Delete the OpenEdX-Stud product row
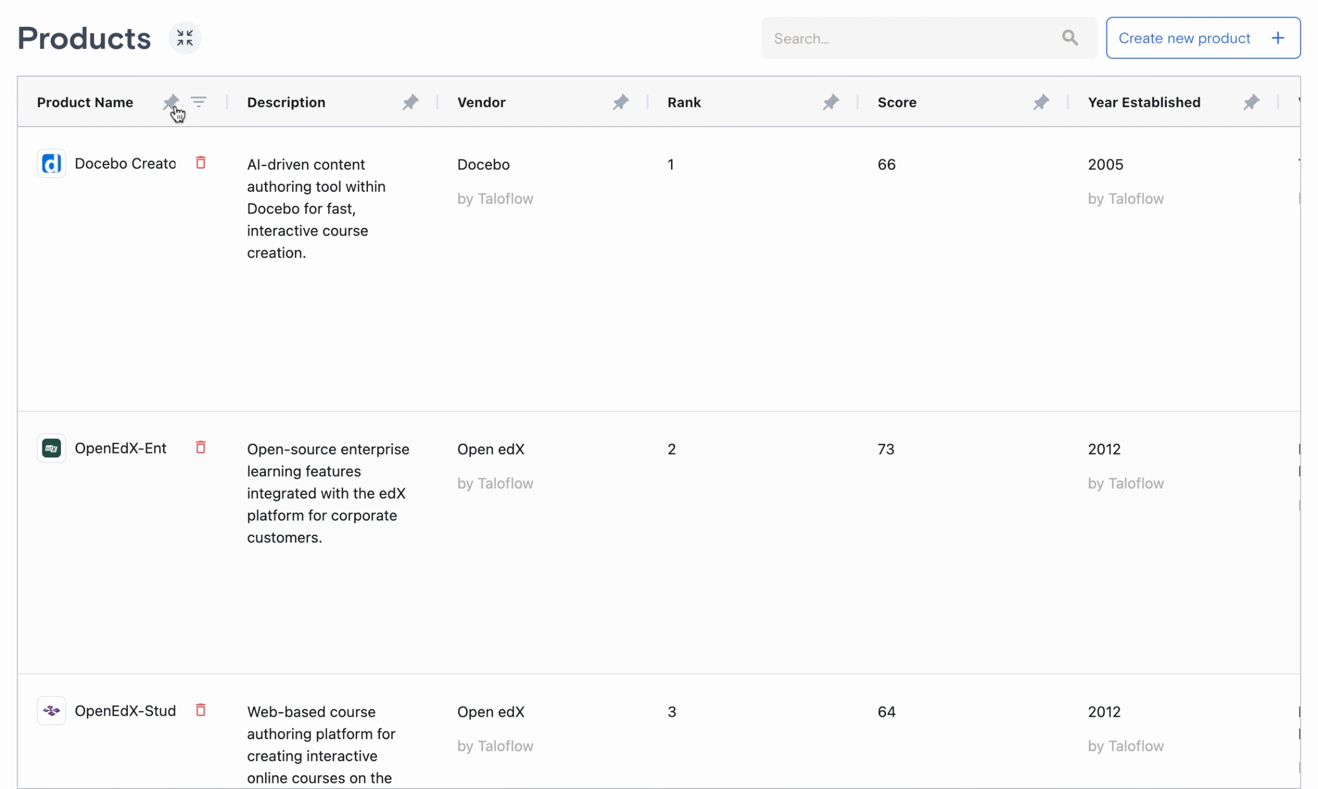 tap(200, 710)
